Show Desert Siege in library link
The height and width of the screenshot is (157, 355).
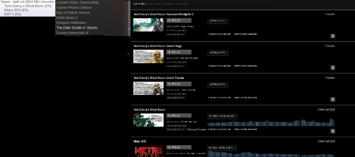219,66
